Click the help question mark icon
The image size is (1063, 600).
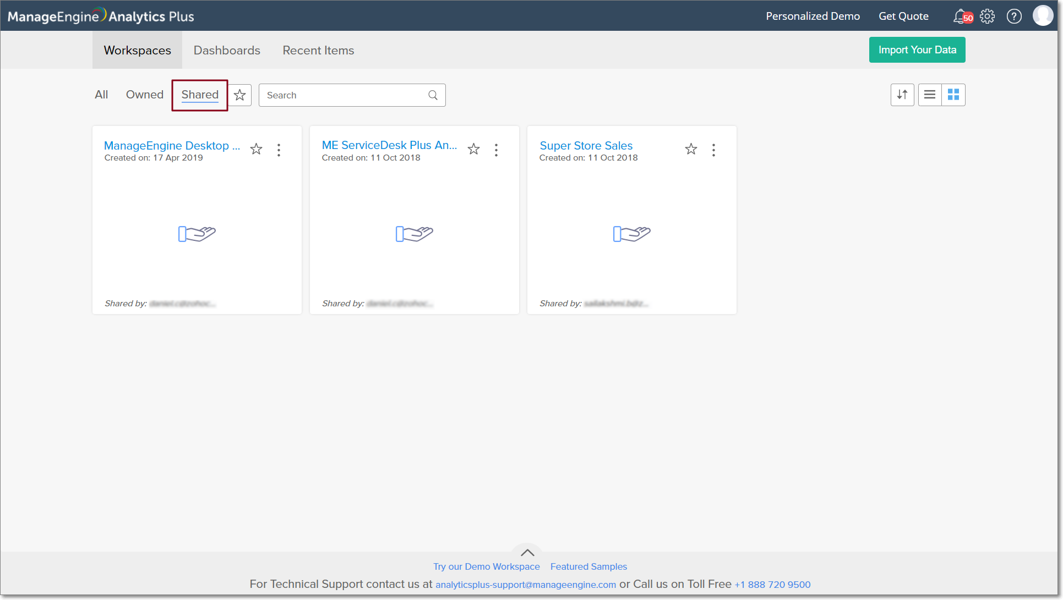[x=1014, y=16]
